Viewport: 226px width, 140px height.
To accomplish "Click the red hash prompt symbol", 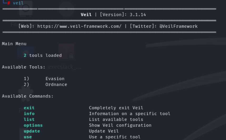I will tap(9, 3).
